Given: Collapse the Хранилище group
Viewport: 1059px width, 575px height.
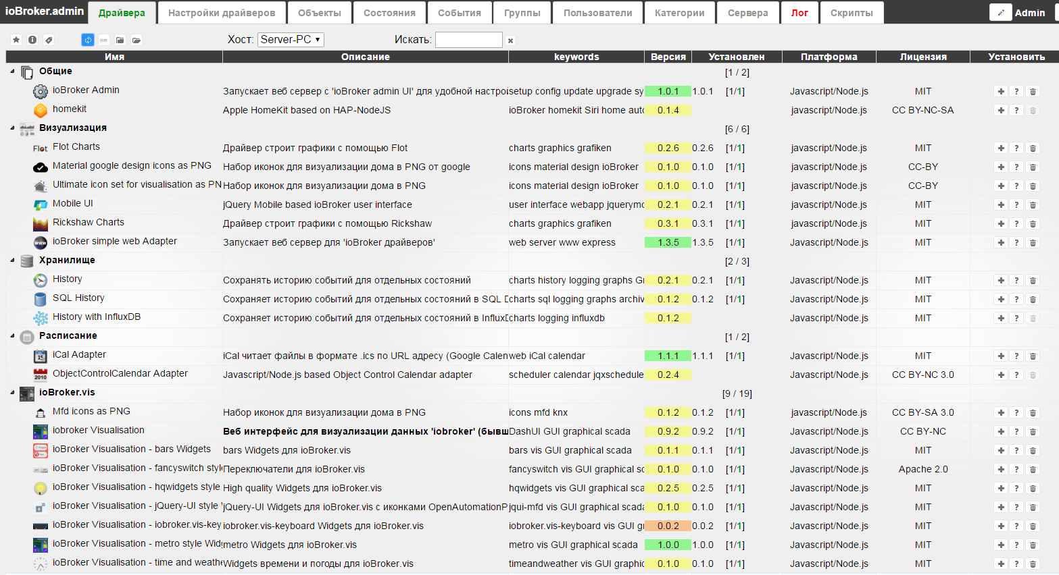Looking at the screenshot, I should click(x=12, y=260).
